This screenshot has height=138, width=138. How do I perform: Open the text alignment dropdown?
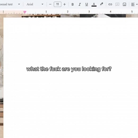coord(134,4)
